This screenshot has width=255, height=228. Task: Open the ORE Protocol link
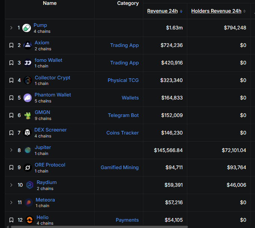50,165
